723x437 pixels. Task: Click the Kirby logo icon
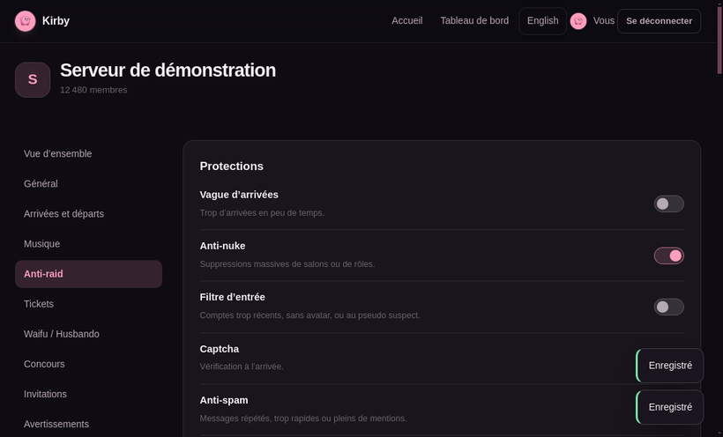(x=25, y=21)
